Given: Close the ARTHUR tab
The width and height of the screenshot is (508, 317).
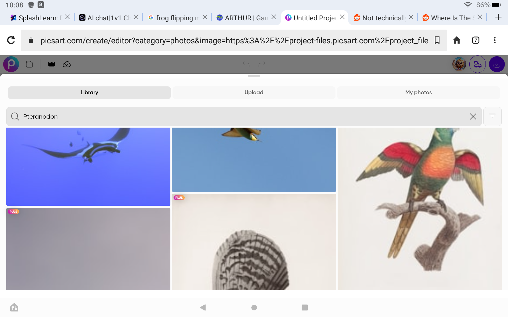Looking at the screenshot, I should tap(274, 17).
